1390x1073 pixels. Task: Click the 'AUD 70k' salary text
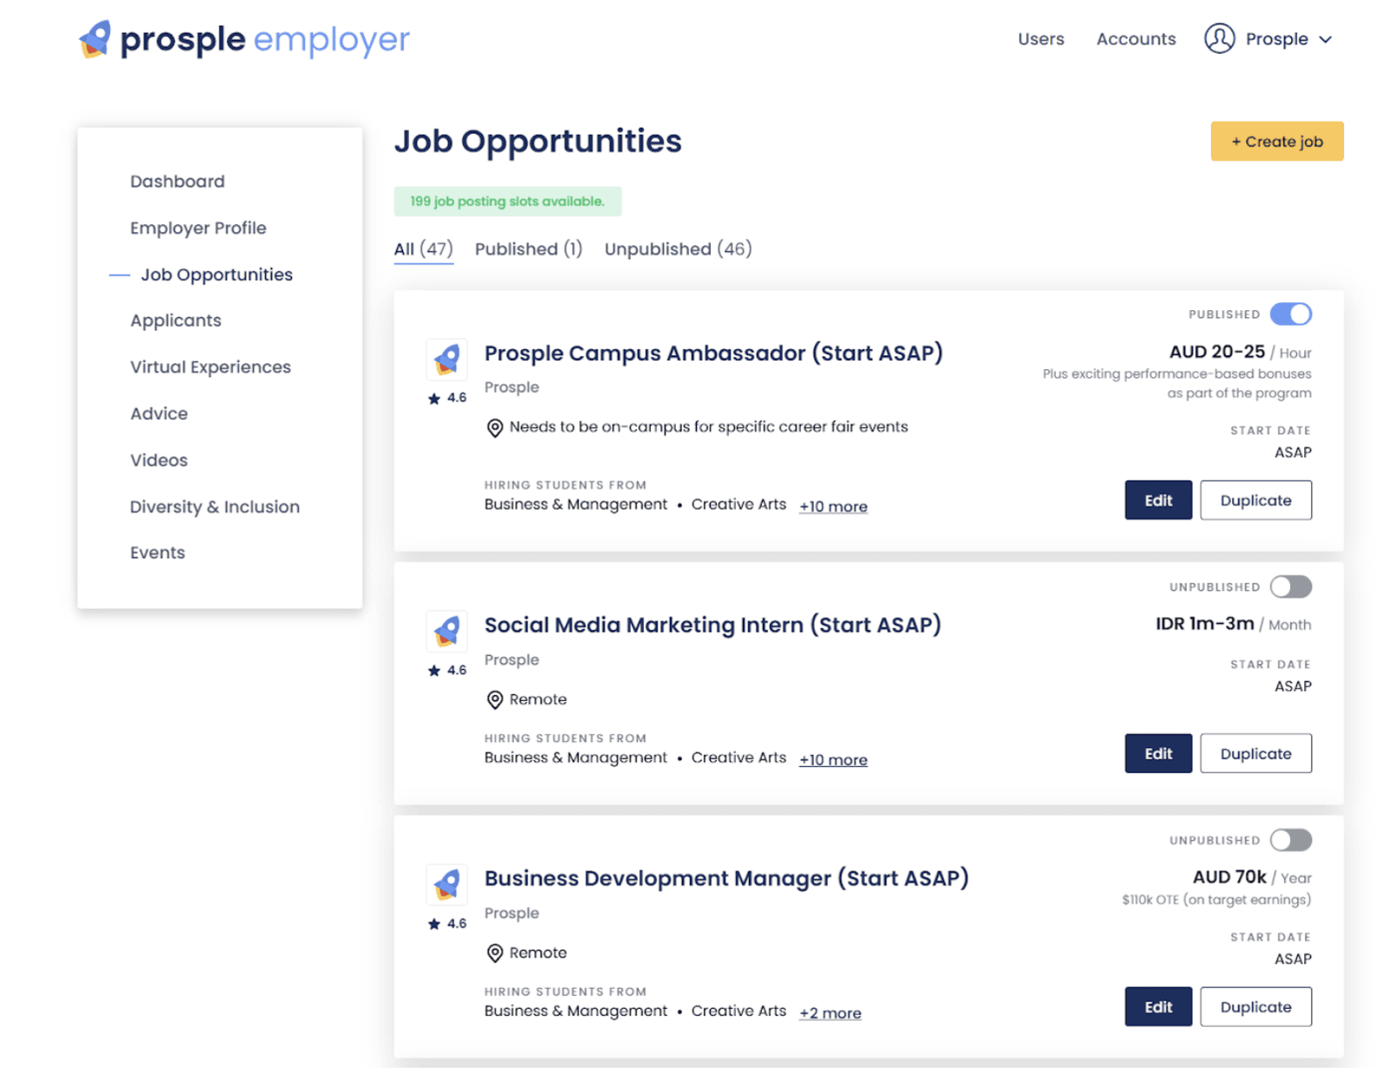pos(1229,878)
